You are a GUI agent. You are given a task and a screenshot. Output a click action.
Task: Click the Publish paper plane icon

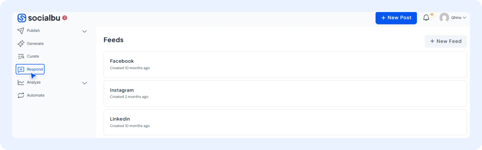tap(21, 31)
